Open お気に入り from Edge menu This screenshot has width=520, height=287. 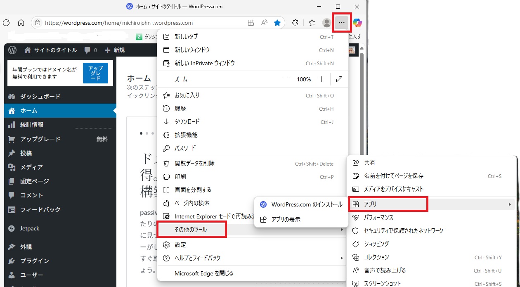253,95
